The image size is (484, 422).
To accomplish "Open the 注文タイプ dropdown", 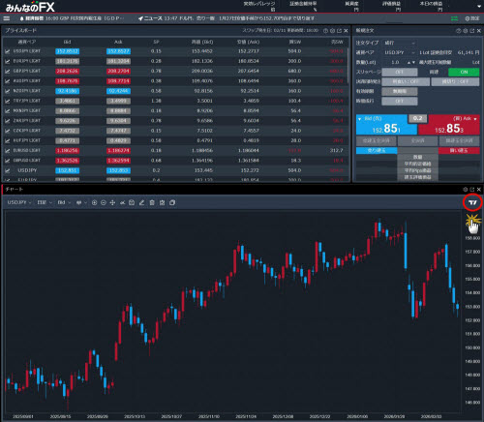I will (400, 43).
